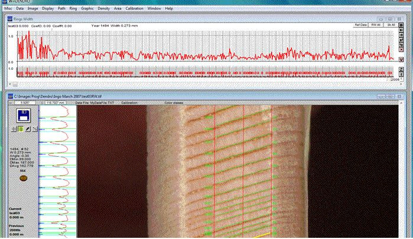Open the Image menu
The image size is (413, 239).
click(x=32, y=8)
